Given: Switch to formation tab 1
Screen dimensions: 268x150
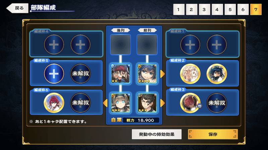Looking at the screenshot, I should pos(179,10).
